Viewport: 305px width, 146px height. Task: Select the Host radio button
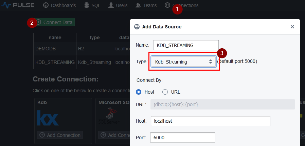(139, 92)
